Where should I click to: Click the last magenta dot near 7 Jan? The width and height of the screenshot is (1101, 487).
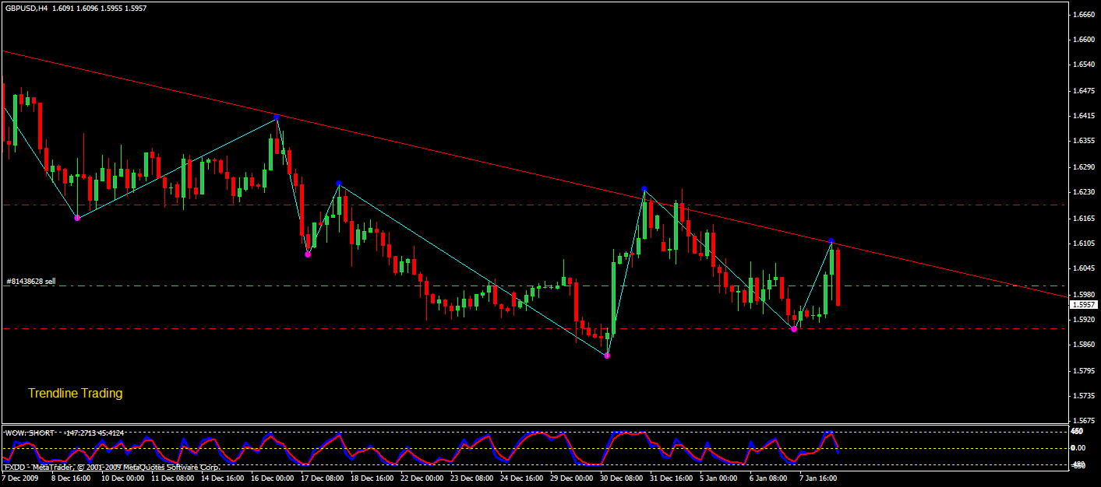[794, 330]
